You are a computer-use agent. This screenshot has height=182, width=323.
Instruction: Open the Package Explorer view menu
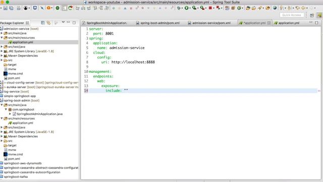click(x=63, y=22)
